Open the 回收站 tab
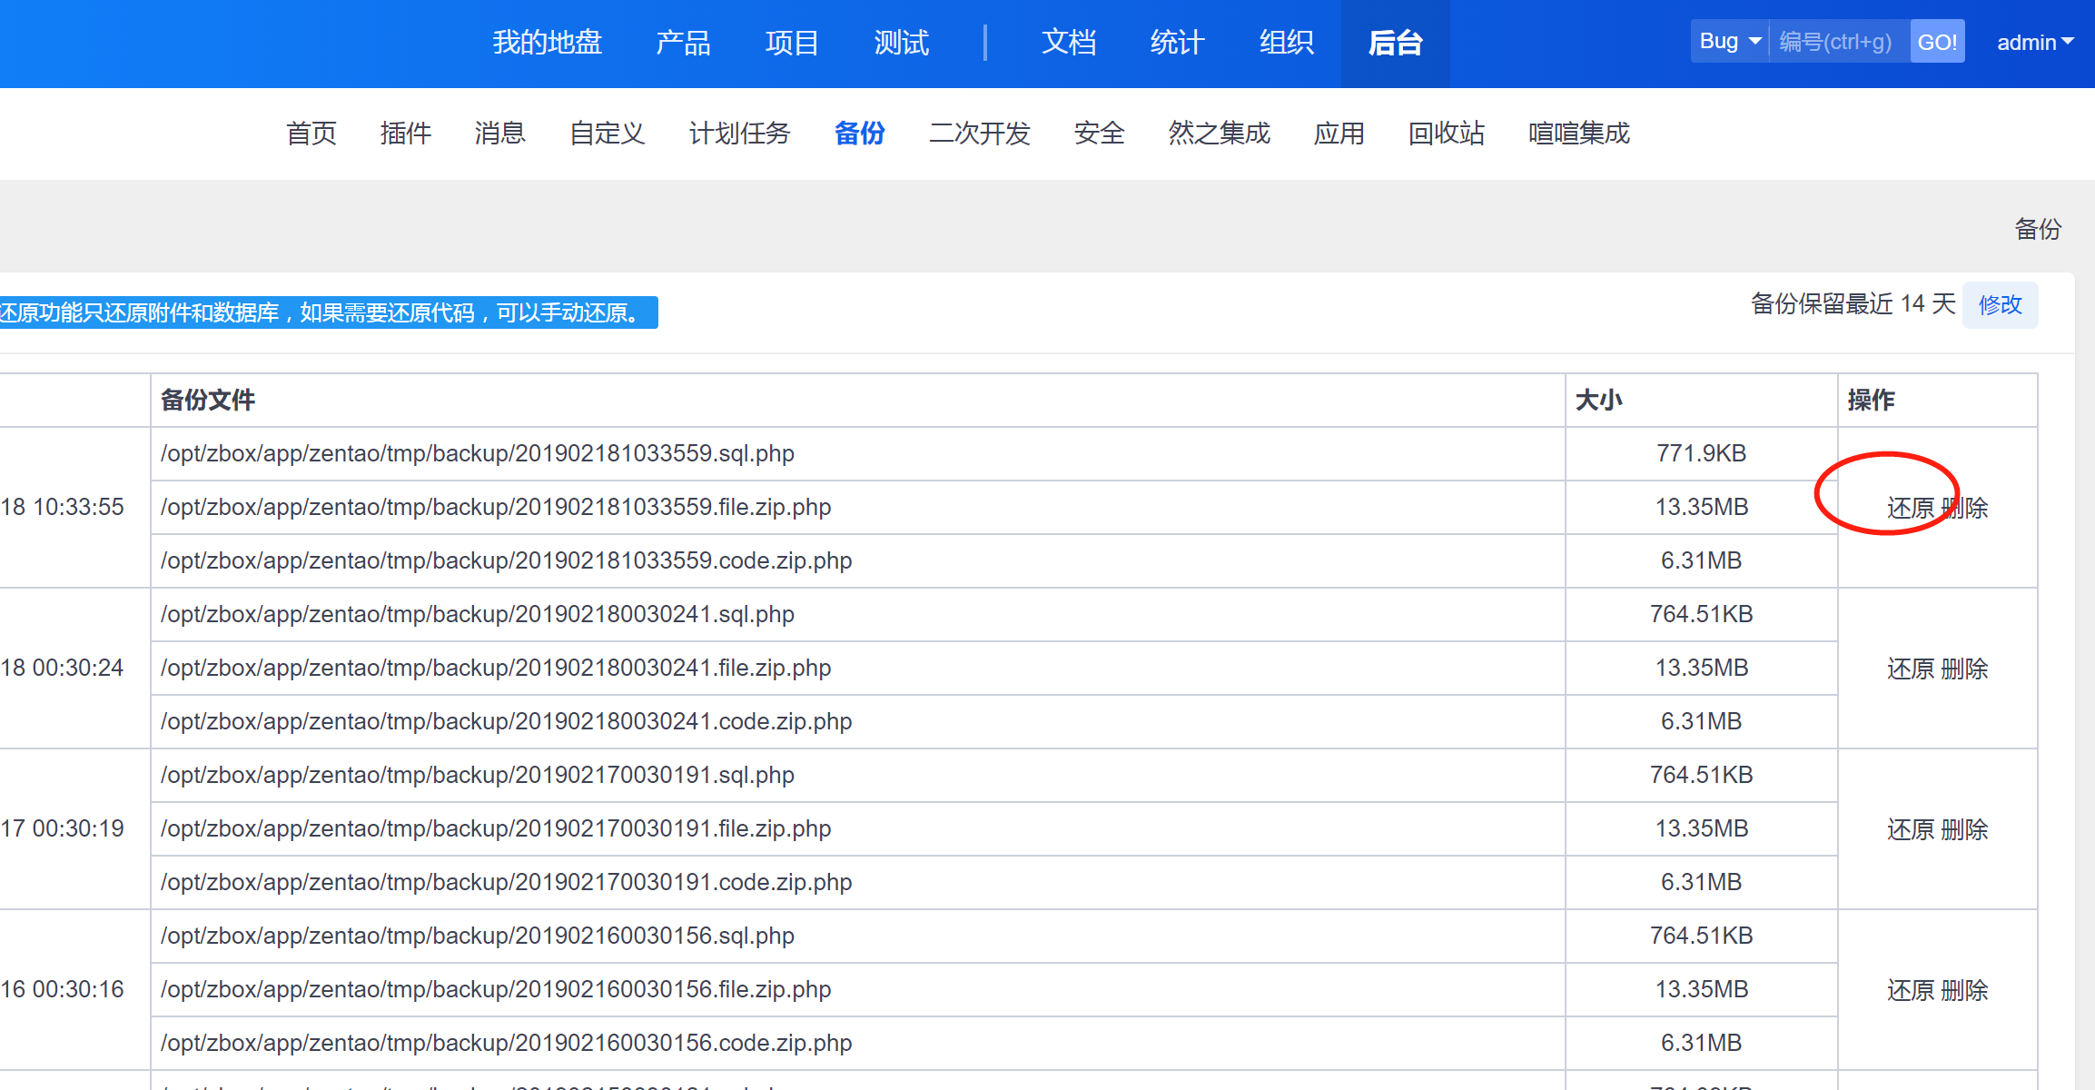 pyautogui.click(x=1446, y=134)
